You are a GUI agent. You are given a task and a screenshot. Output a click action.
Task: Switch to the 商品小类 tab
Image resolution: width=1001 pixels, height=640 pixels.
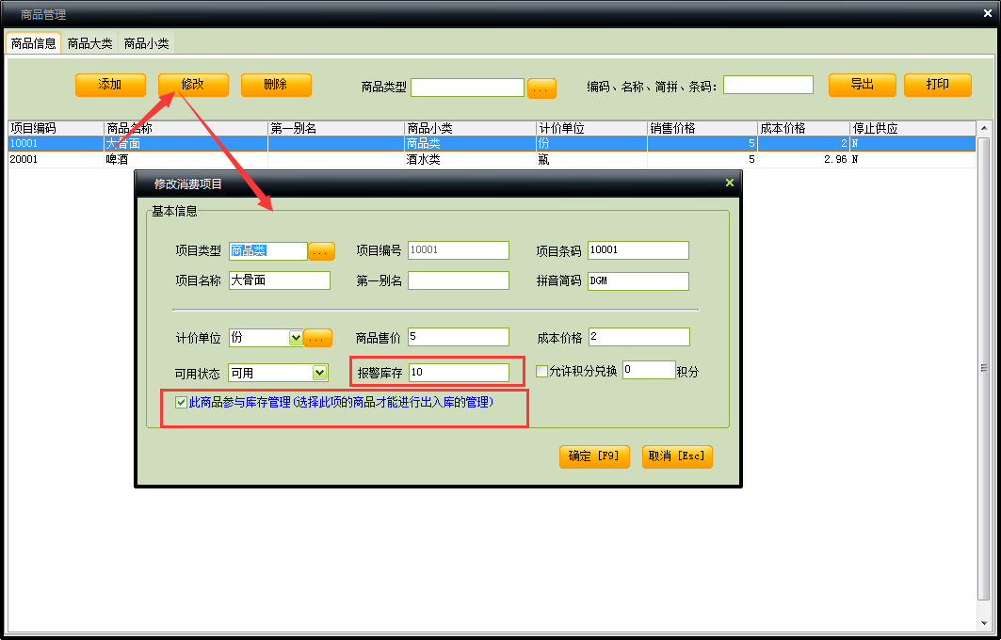tap(147, 43)
